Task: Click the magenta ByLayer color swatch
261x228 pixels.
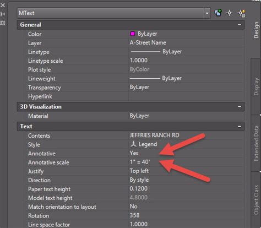Action: [133, 34]
